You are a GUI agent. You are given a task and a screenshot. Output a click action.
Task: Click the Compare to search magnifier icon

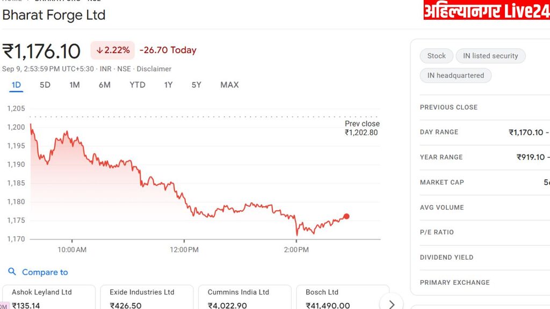[12, 272]
